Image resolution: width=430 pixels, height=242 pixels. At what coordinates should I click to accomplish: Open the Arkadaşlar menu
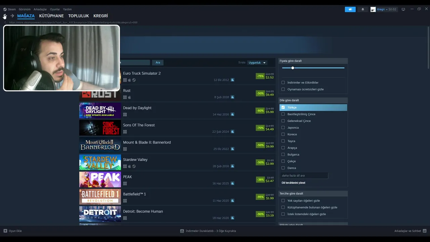pyautogui.click(x=40, y=9)
